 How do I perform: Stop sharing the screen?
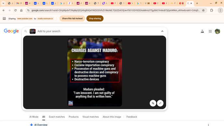coord(95,19)
